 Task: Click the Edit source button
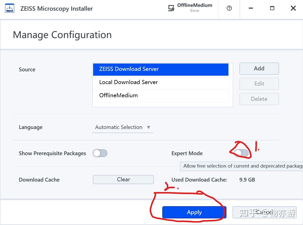[259, 84]
